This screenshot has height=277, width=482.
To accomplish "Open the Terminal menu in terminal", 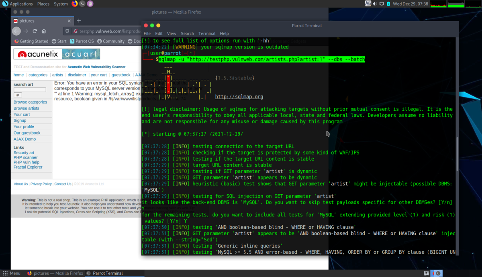I will (x=207, y=34).
